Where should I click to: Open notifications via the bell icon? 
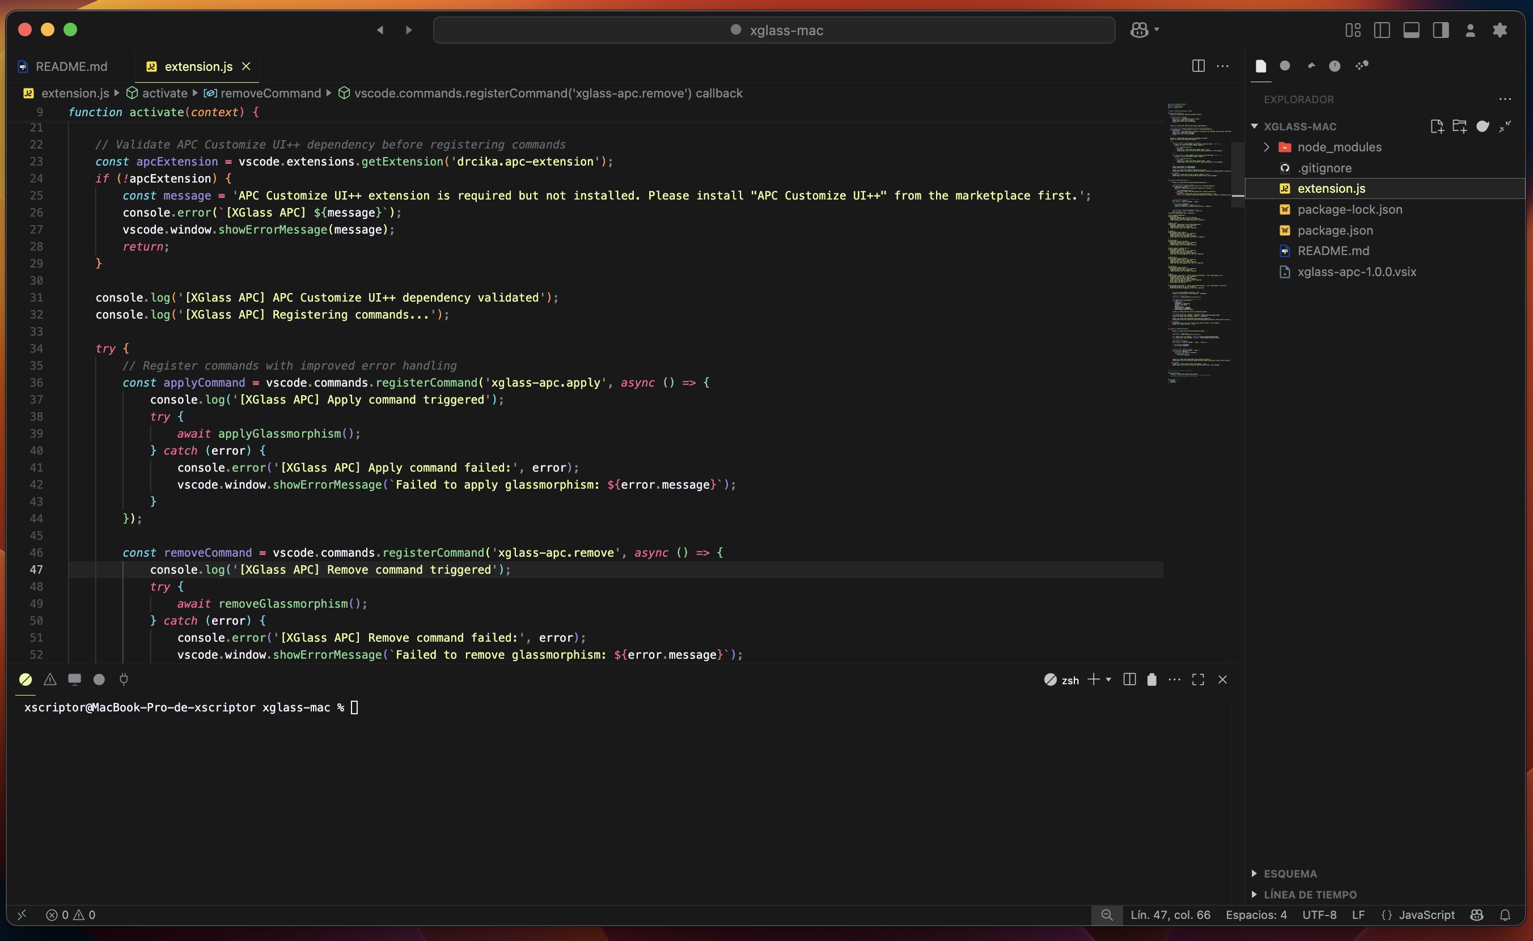coord(1506,915)
